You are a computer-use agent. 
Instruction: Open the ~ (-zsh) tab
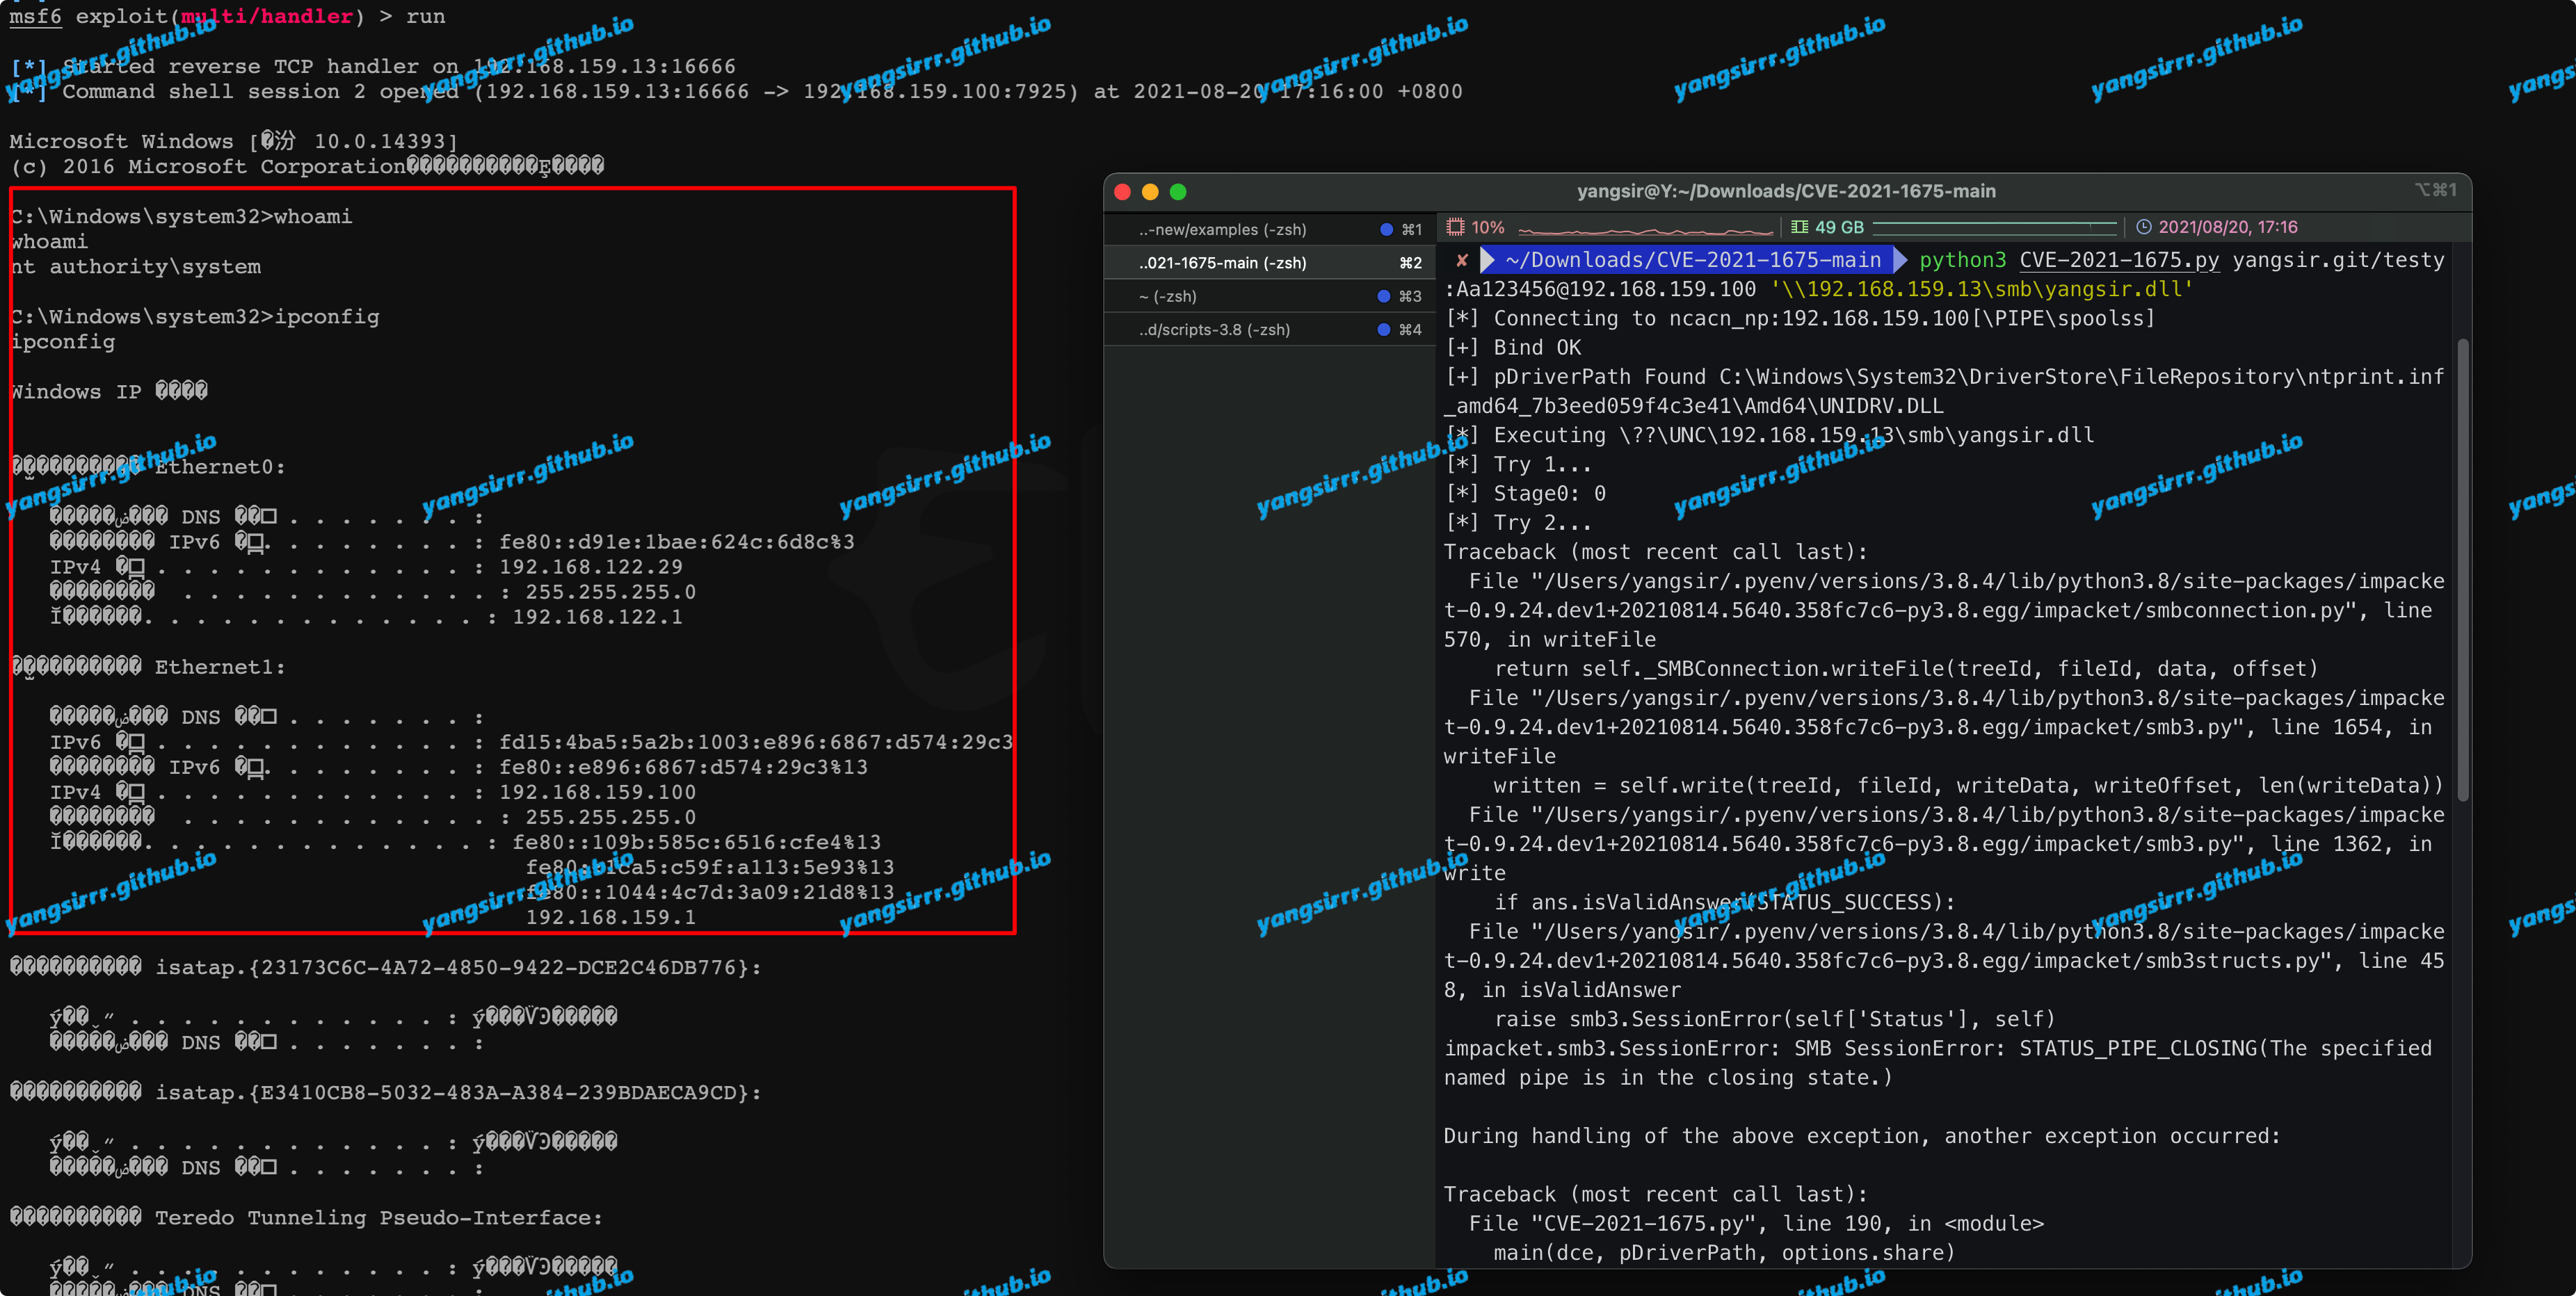(1167, 296)
